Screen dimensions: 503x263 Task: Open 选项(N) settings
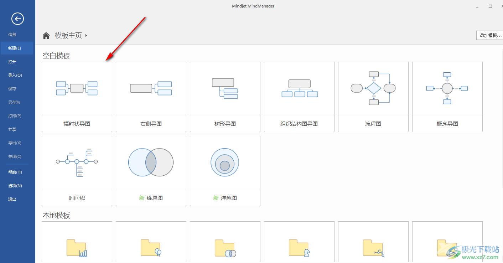coord(15,186)
